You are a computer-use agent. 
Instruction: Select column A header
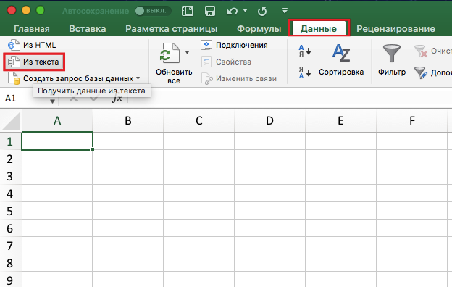[57, 120]
